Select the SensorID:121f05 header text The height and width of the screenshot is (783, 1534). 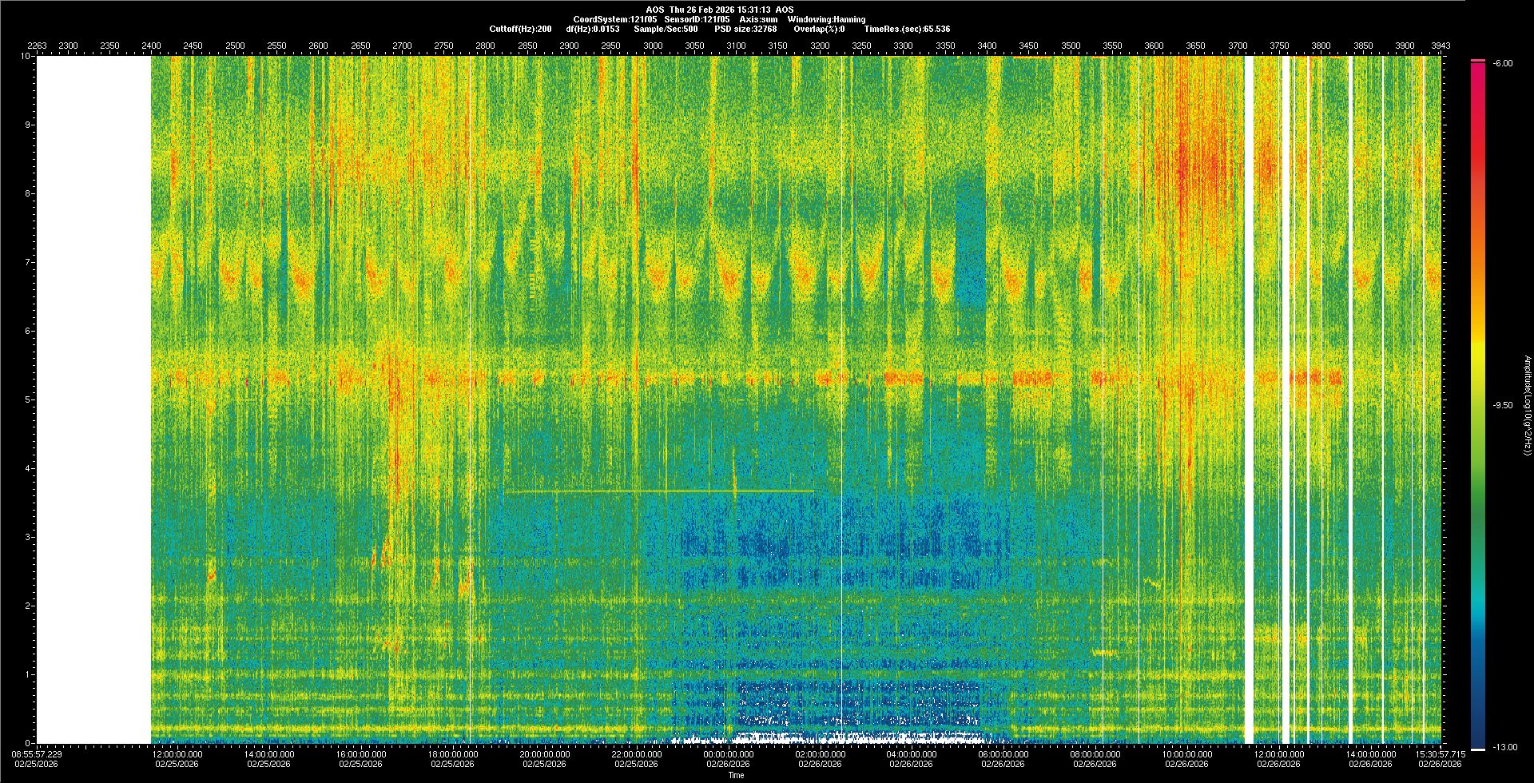[x=697, y=19]
